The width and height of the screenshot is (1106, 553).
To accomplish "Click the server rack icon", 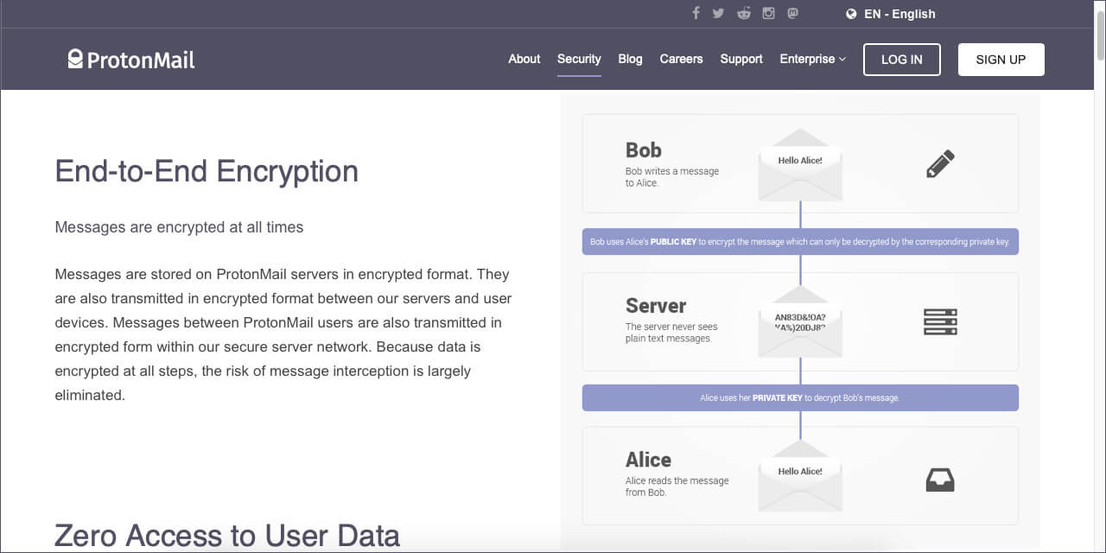I will [x=940, y=321].
